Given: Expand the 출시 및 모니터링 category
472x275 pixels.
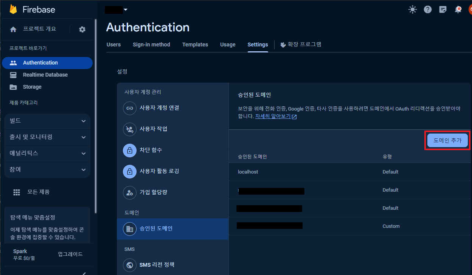Looking at the screenshot, I should (x=47, y=137).
